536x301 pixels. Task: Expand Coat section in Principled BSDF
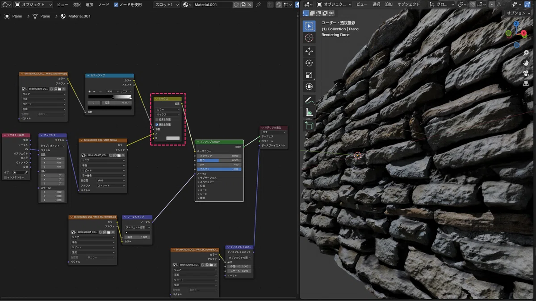tap(202, 190)
